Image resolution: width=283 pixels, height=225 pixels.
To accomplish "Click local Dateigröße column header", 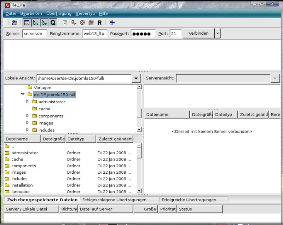I will [53, 139].
